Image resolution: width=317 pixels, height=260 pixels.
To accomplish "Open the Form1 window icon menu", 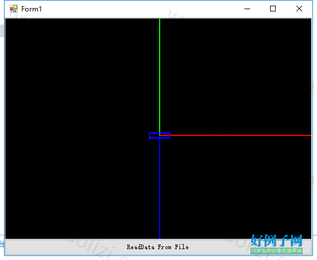I will (x=14, y=9).
